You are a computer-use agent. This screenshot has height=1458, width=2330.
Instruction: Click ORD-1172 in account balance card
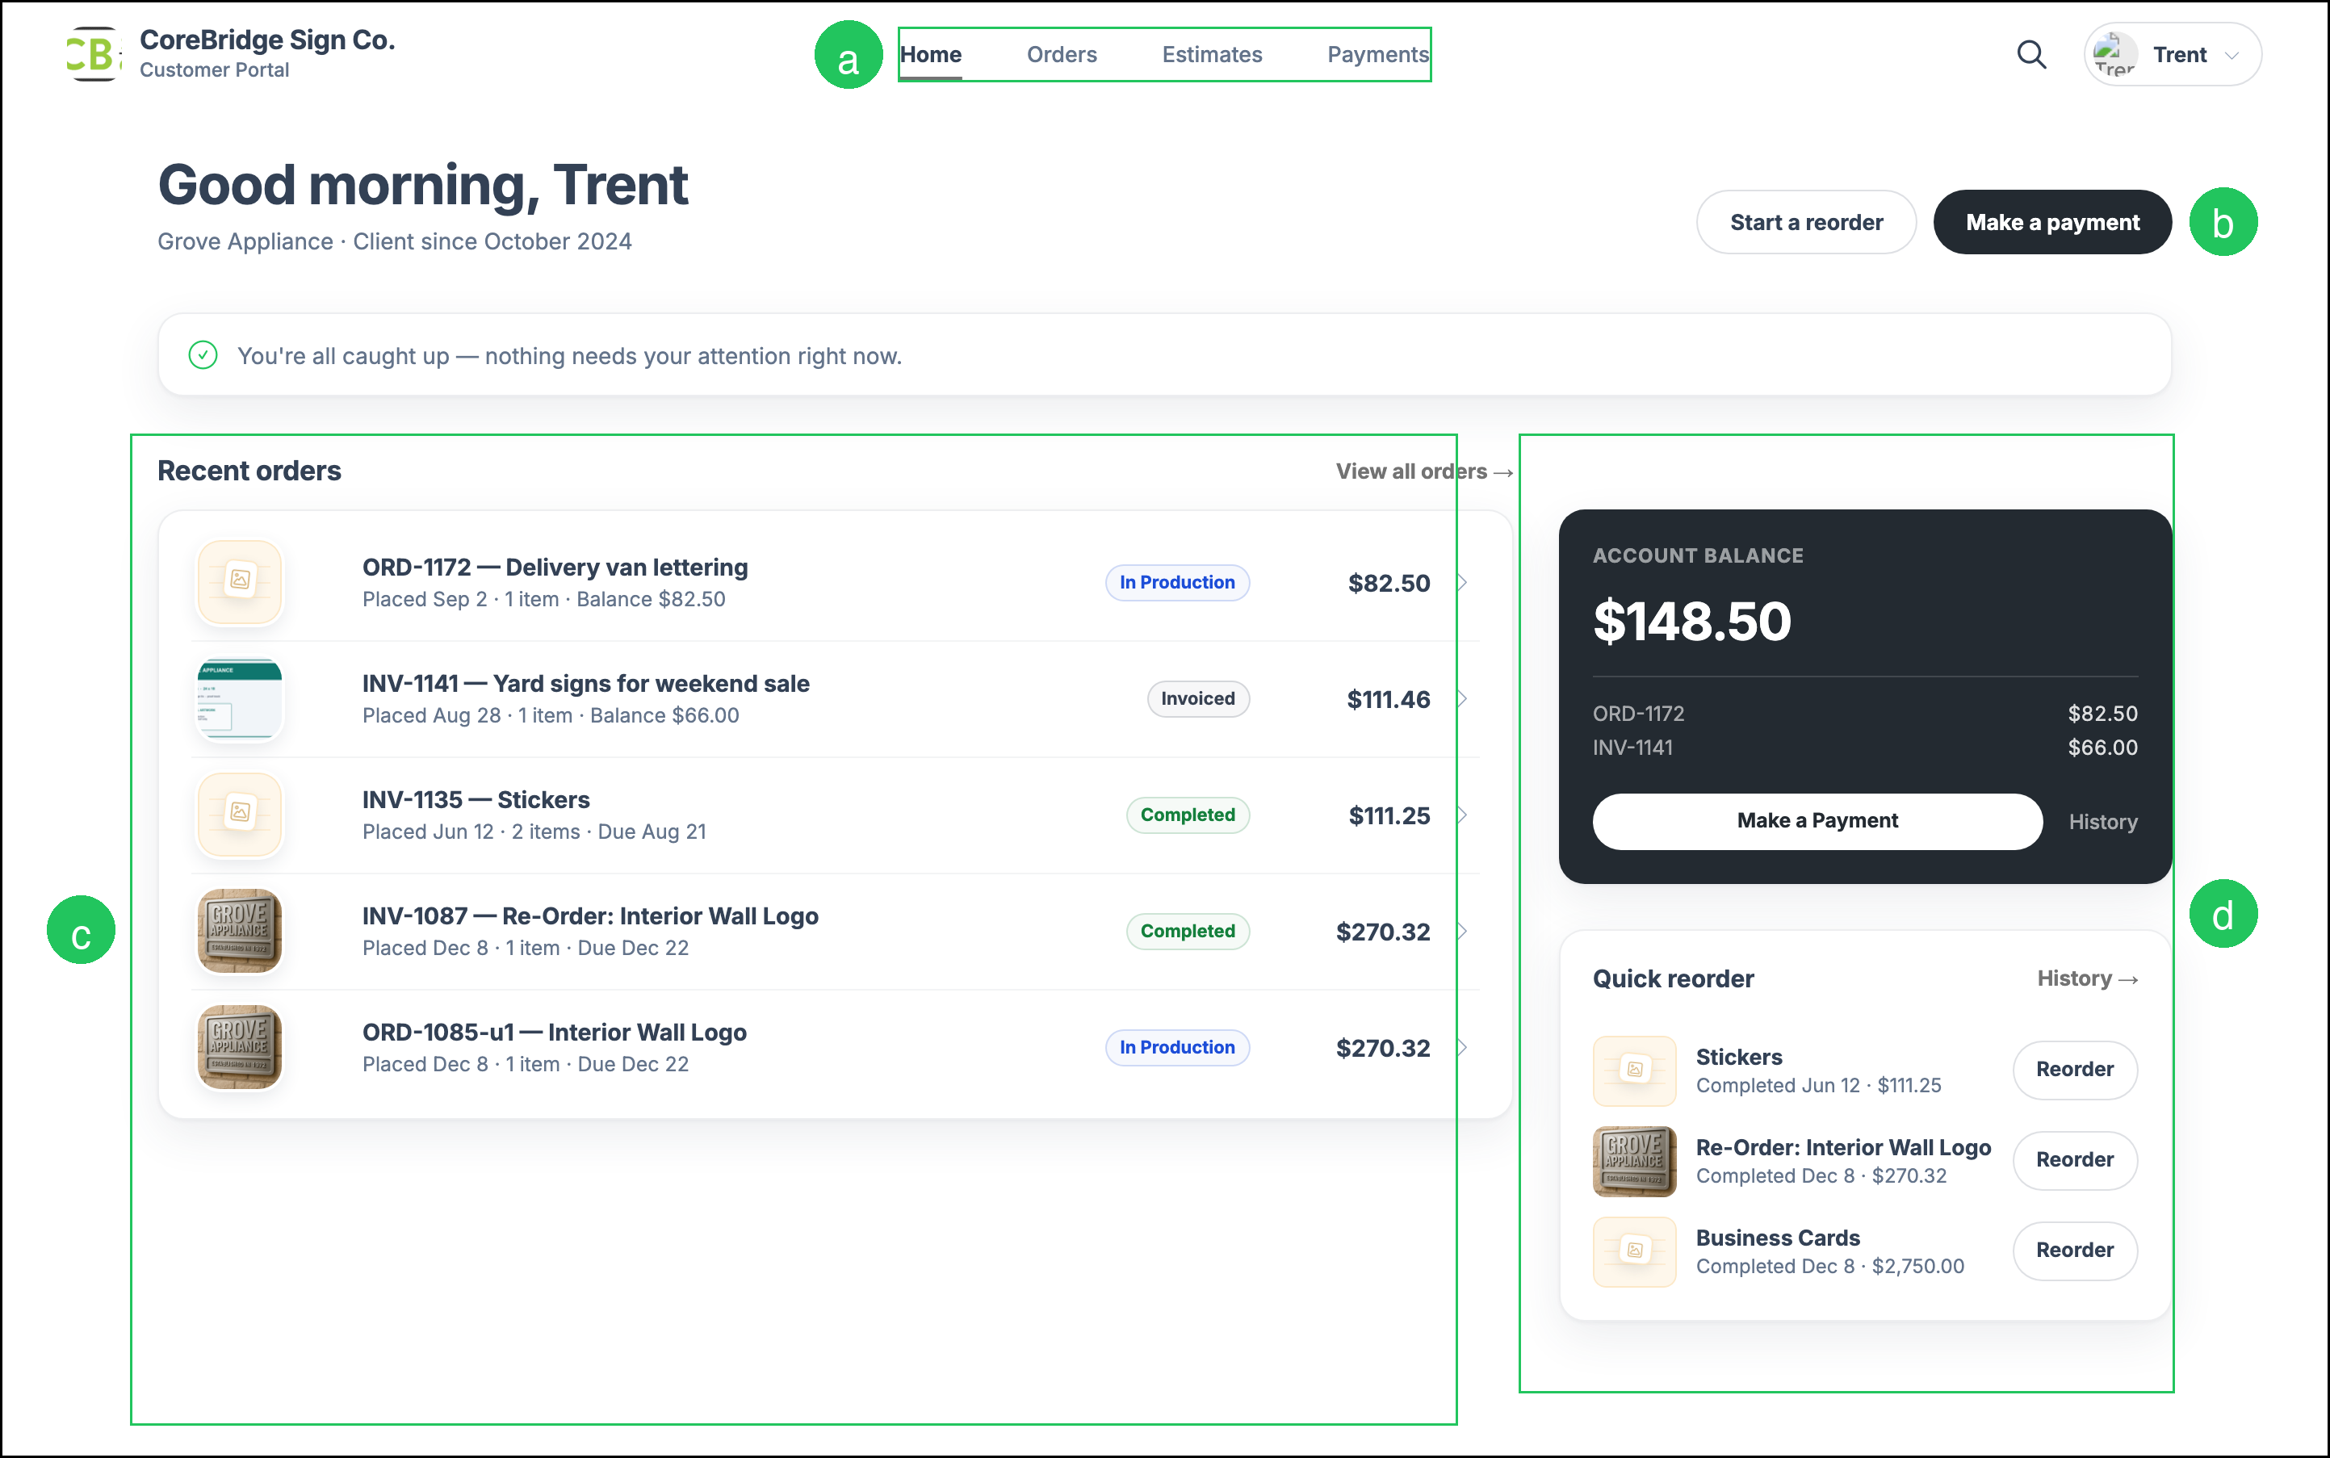(x=1639, y=714)
